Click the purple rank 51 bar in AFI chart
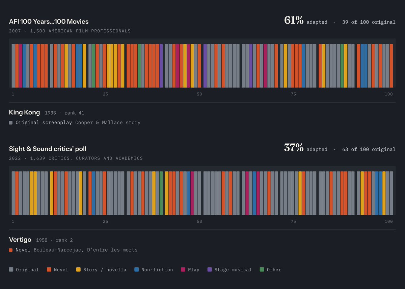 205,65
